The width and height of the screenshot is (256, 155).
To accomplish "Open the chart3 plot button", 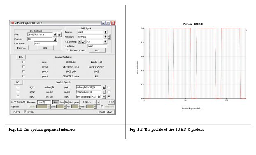I will [x=102, y=112].
